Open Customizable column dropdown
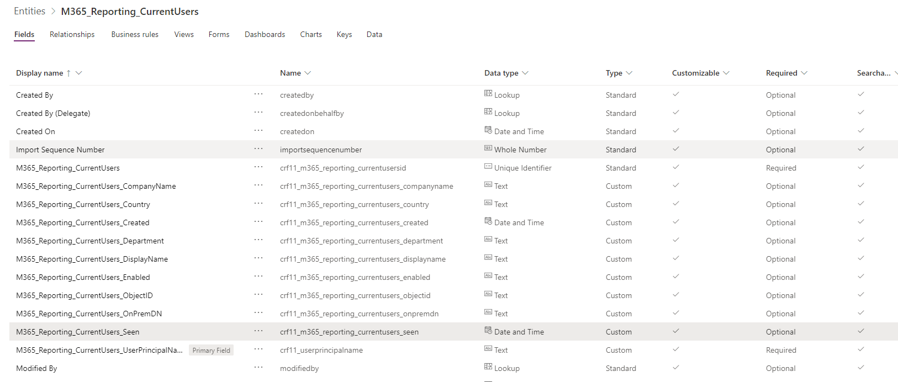This screenshot has width=898, height=382. click(x=726, y=73)
